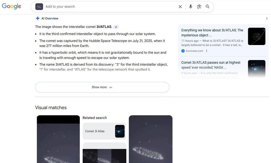Open 'Everything we know about 3I/ATLAS' article
271x163 pixels.
click(212, 32)
